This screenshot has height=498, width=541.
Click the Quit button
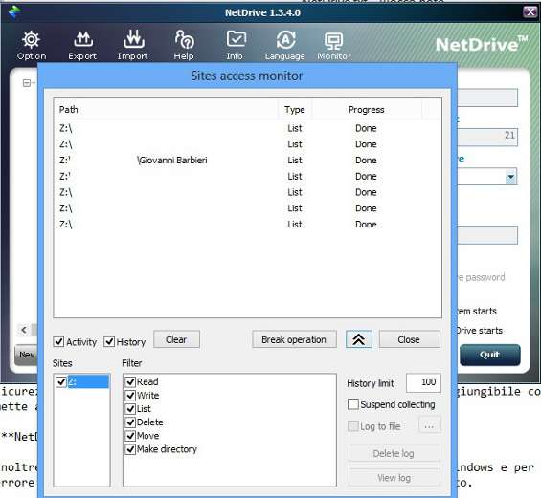[x=490, y=355]
